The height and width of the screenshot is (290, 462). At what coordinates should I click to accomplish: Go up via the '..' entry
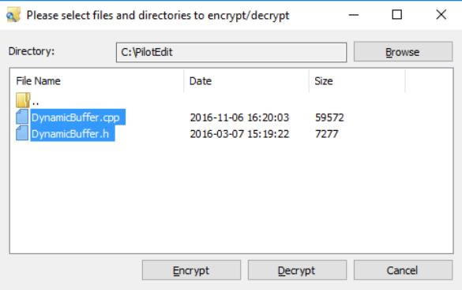[x=36, y=102]
